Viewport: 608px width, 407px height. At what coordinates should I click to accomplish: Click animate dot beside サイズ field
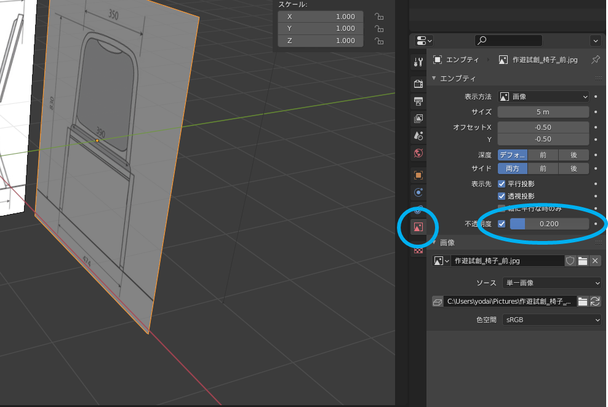[596, 112]
